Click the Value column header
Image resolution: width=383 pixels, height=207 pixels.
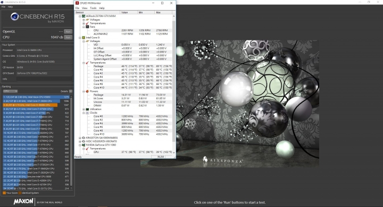pyautogui.click(x=129, y=12)
